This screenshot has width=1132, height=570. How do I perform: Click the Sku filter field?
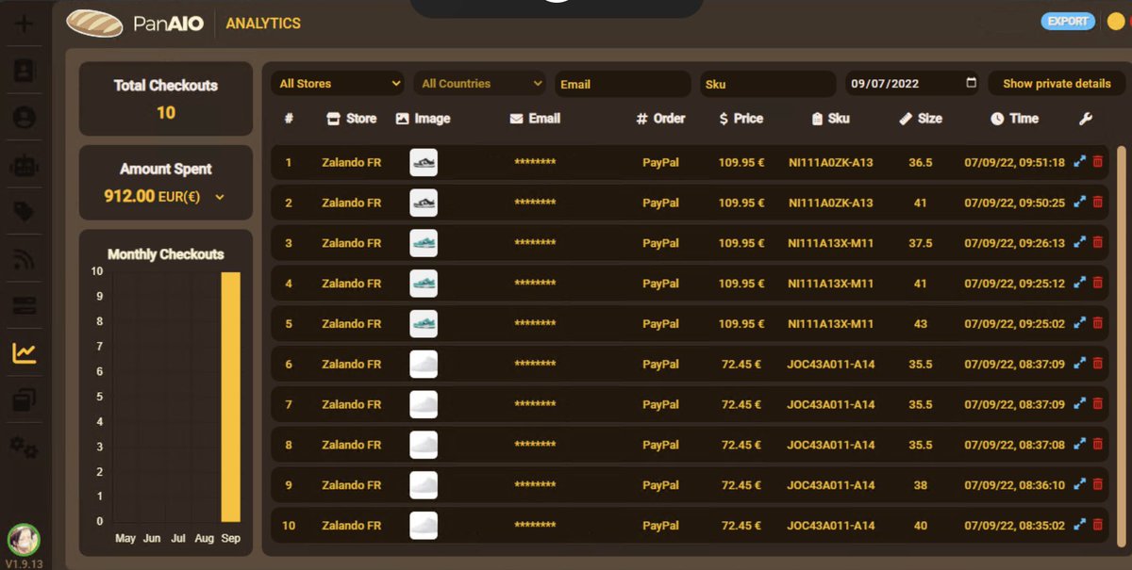pyautogui.click(x=768, y=84)
